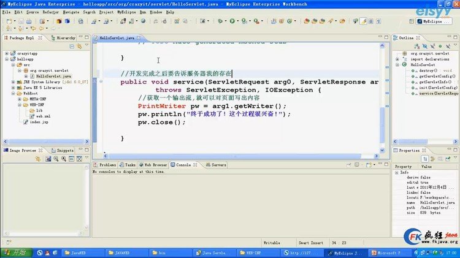Click Package Explorer horizontal scrollbar
Viewport: 460px width, 258px height.
(47, 142)
